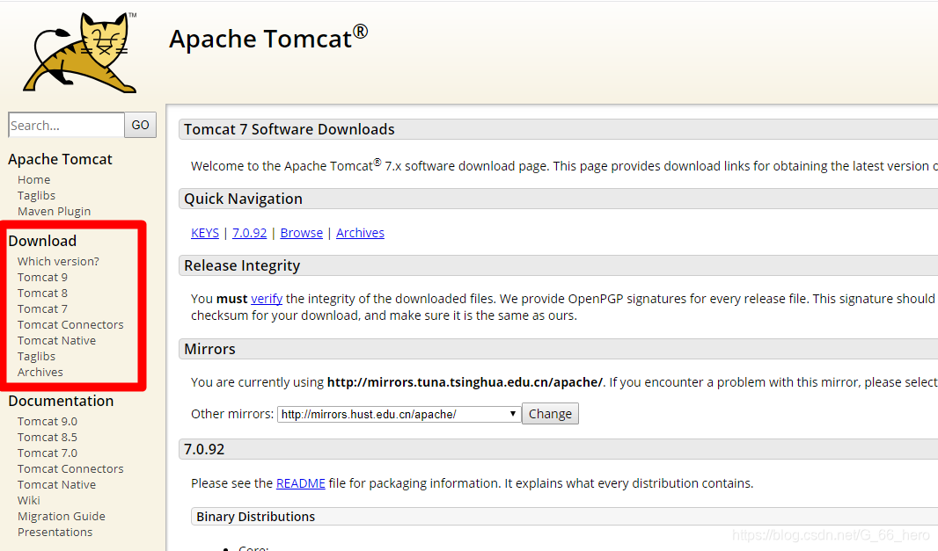Click the Release Integrity heading

coord(242,266)
